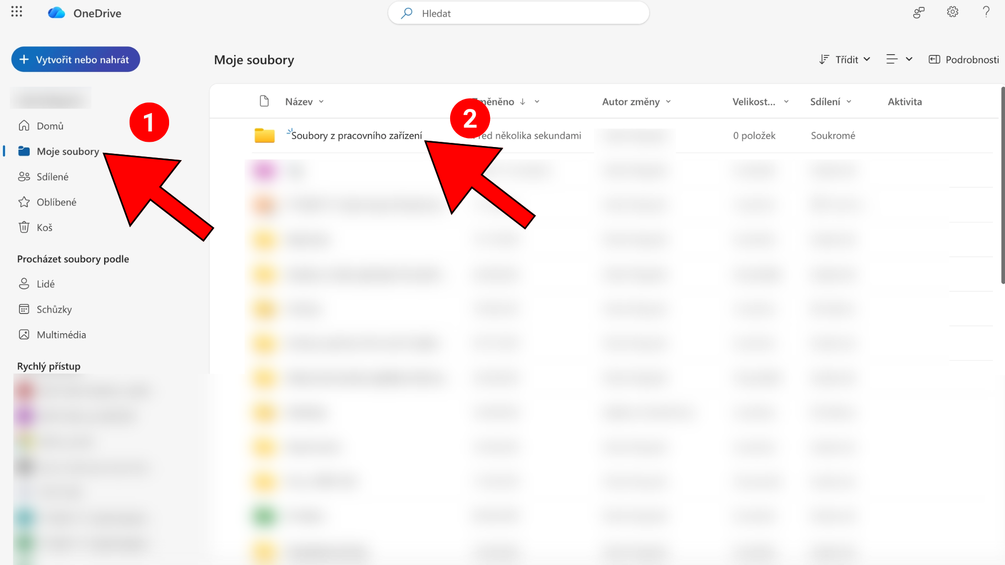Image resolution: width=1005 pixels, height=565 pixels.
Task: Click the OneDrive cloud logo
Action: [x=57, y=13]
